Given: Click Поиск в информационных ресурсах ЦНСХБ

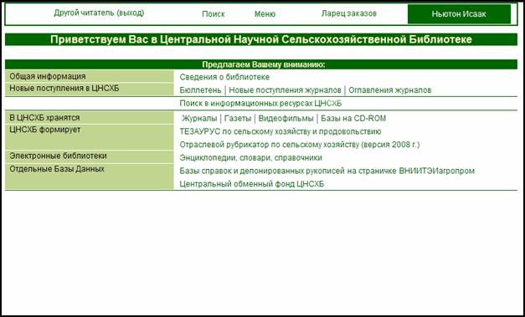Looking at the screenshot, I should pyautogui.click(x=260, y=104).
